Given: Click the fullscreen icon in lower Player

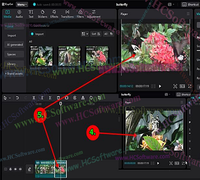Looking at the screenshot, I should pyautogui.click(x=183, y=163).
